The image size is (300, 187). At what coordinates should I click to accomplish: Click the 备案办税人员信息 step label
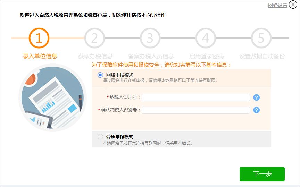(x=151, y=56)
